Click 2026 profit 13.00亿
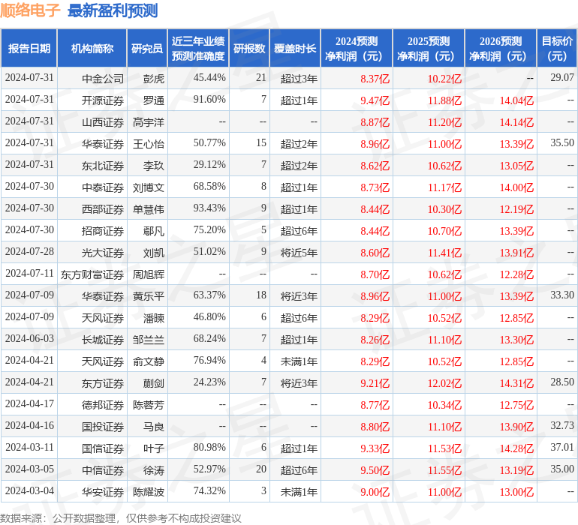Image resolution: width=578 pixels, height=525 pixels. coord(516,491)
